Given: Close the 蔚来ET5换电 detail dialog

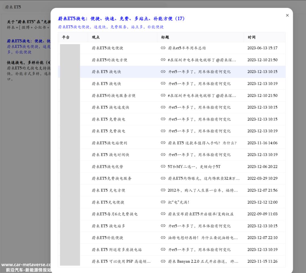Looking at the screenshot, I should [287, 15].
